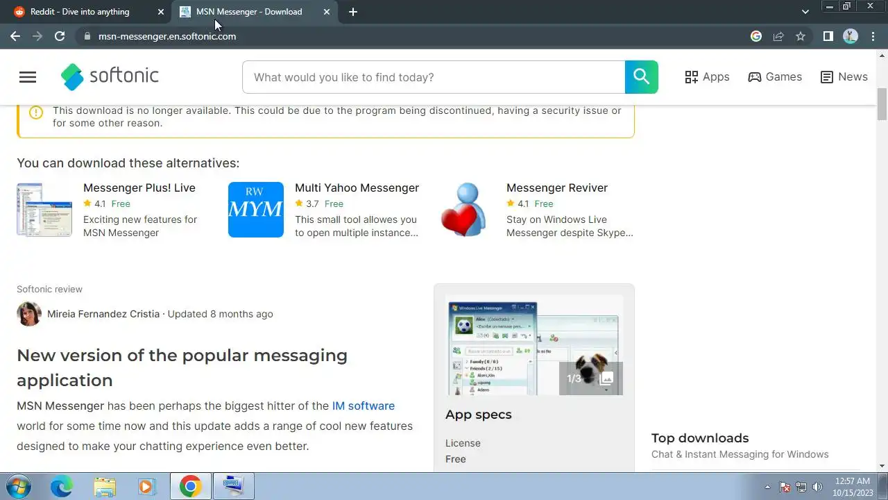Click the 1/3 gallery image icon
Image resolution: width=888 pixels, height=500 pixels.
pyautogui.click(x=606, y=378)
